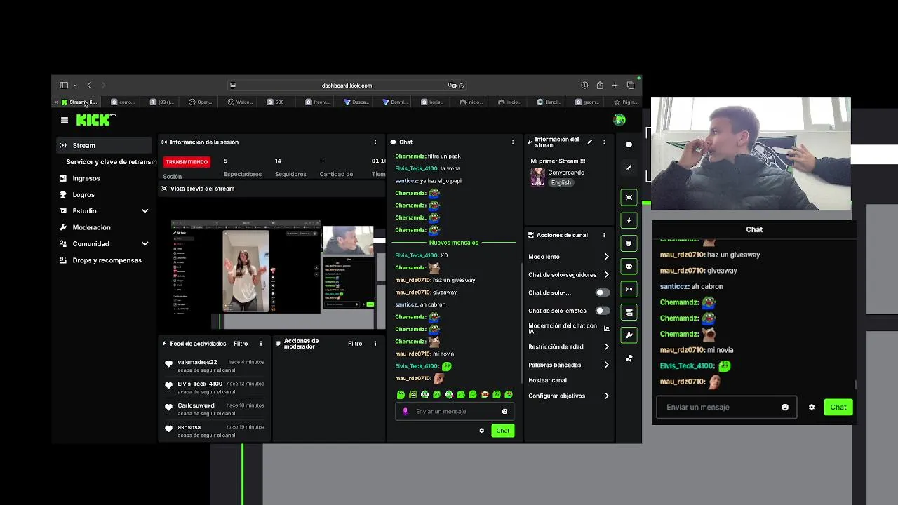Send message with dashboard Chat button

(x=502, y=431)
